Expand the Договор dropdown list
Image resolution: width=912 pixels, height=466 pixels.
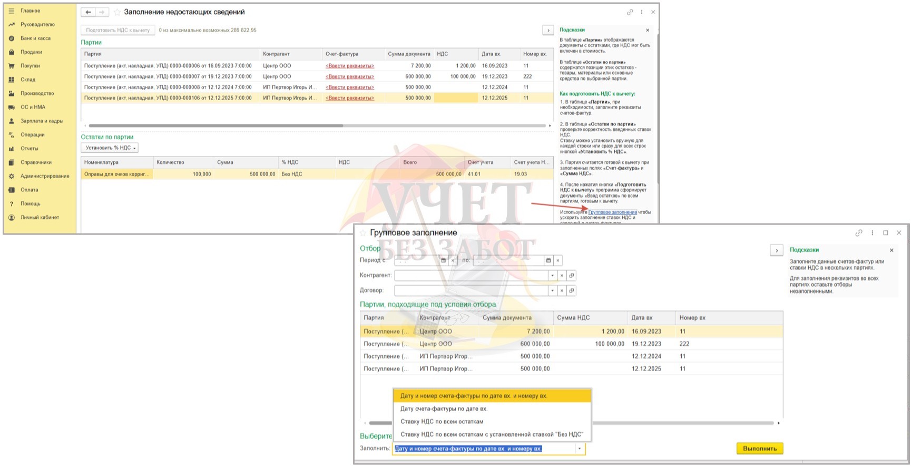(552, 290)
